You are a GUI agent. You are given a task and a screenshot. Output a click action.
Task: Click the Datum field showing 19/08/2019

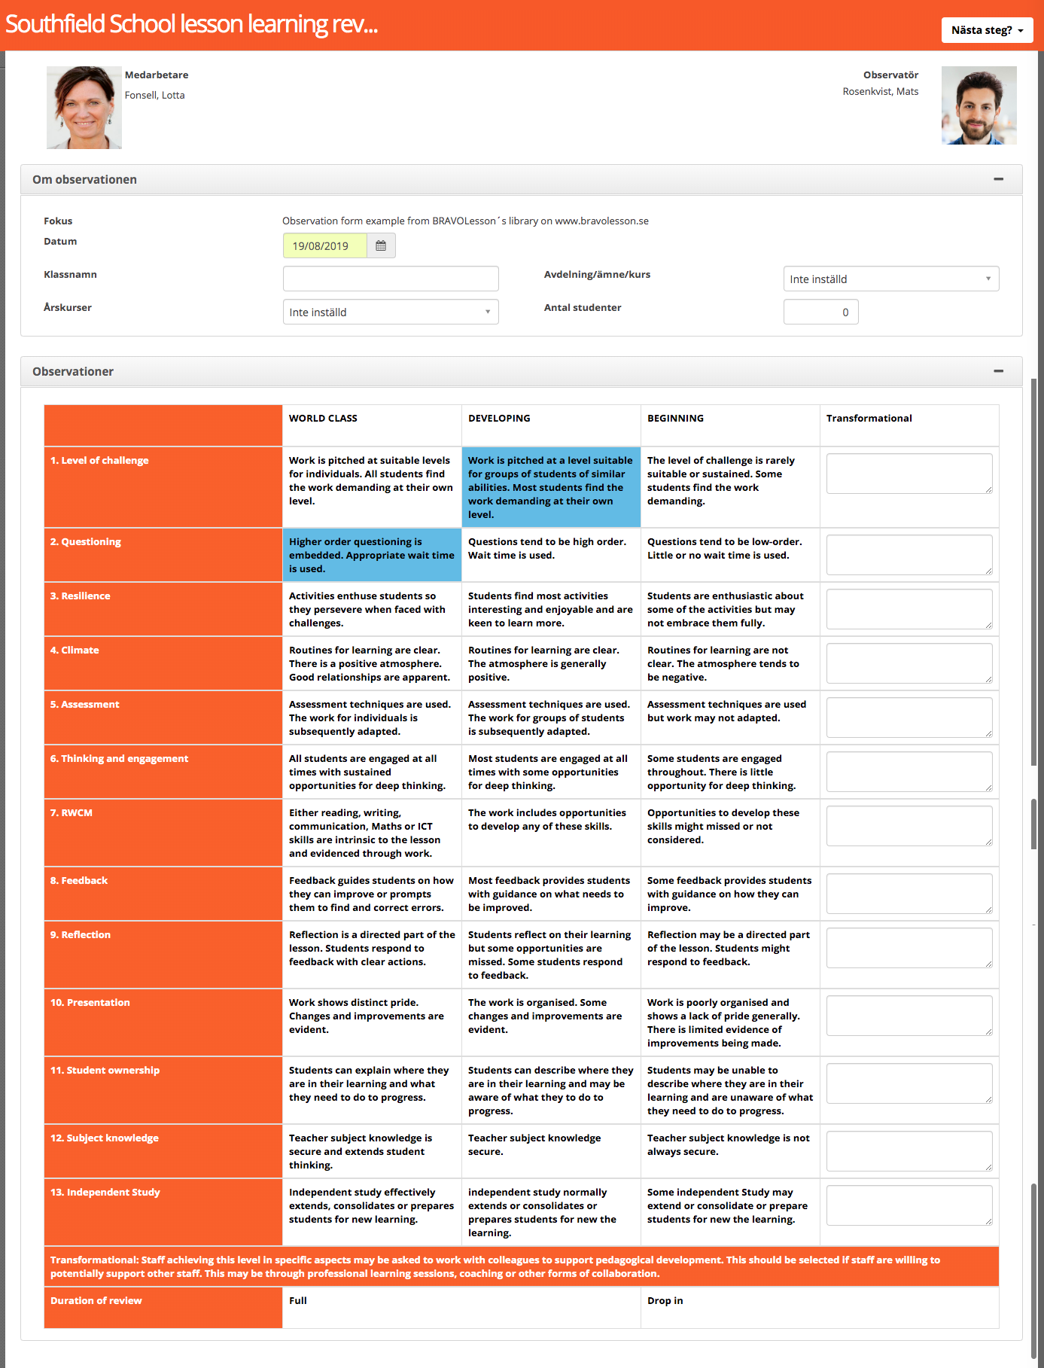pyautogui.click(x=324, y=245)
